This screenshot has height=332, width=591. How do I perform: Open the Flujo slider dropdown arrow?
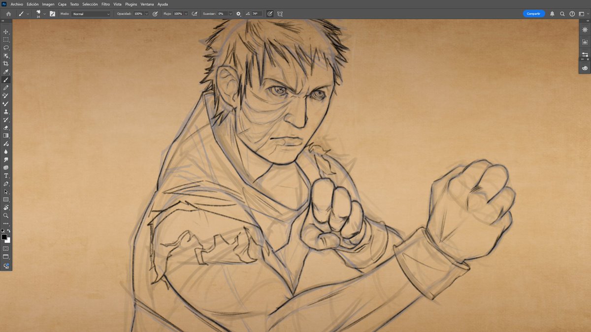click(x=186, y=14)
